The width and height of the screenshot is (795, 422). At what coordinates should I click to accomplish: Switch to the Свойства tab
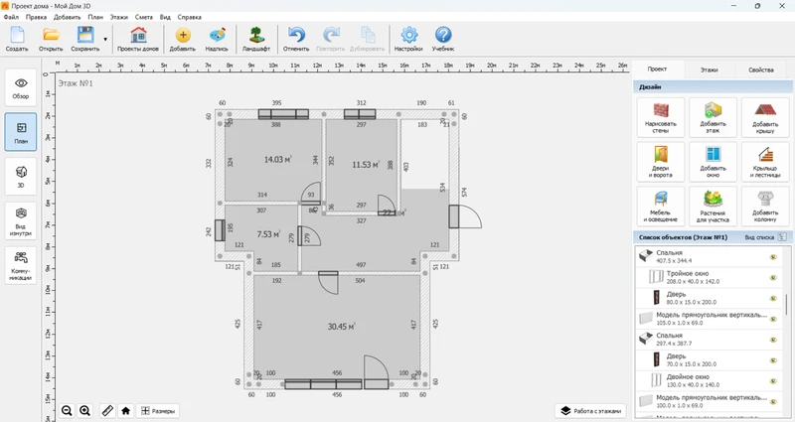click(x=761, y=70)
